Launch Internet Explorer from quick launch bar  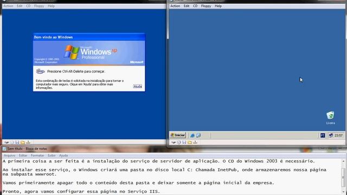192,135
